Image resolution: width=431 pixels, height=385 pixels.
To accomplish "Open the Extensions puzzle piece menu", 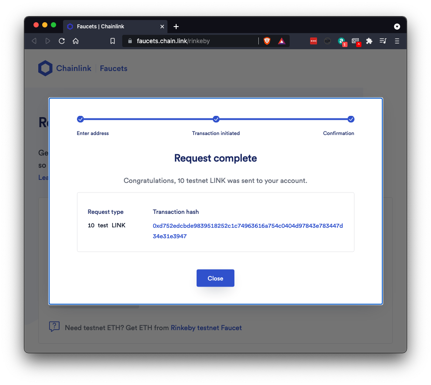I will (x=369, y=41).
